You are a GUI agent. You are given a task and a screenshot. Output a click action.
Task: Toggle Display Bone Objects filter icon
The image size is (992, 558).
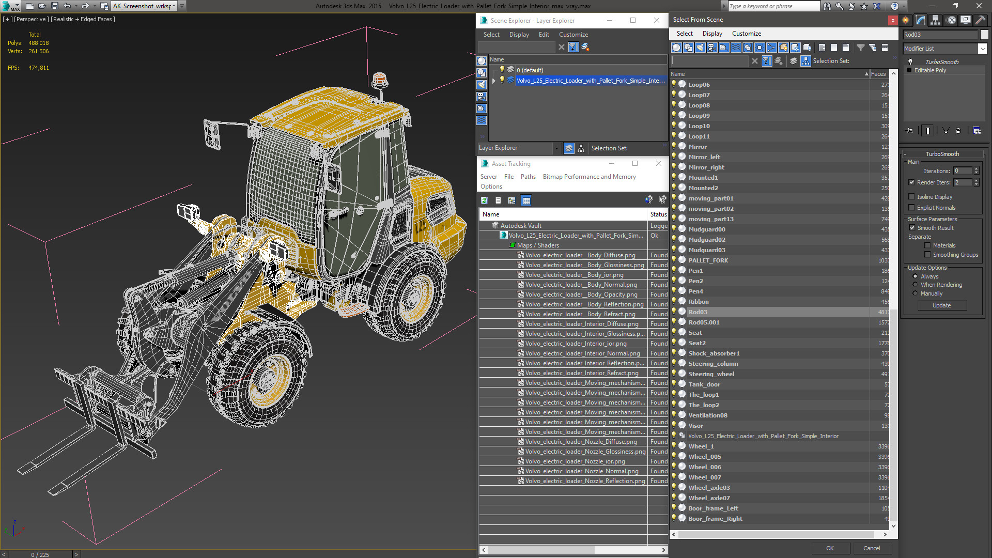pos(771,48)
